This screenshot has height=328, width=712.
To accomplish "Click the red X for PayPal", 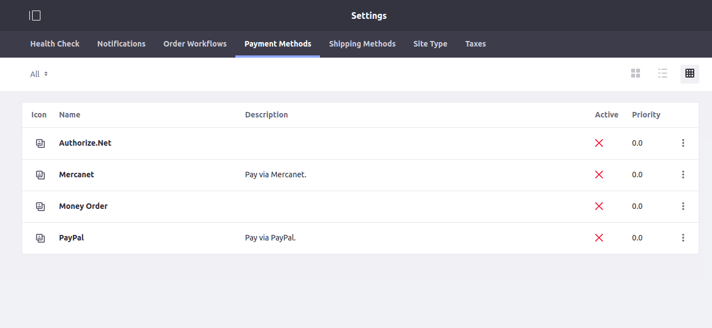I will tap(599, 238).
